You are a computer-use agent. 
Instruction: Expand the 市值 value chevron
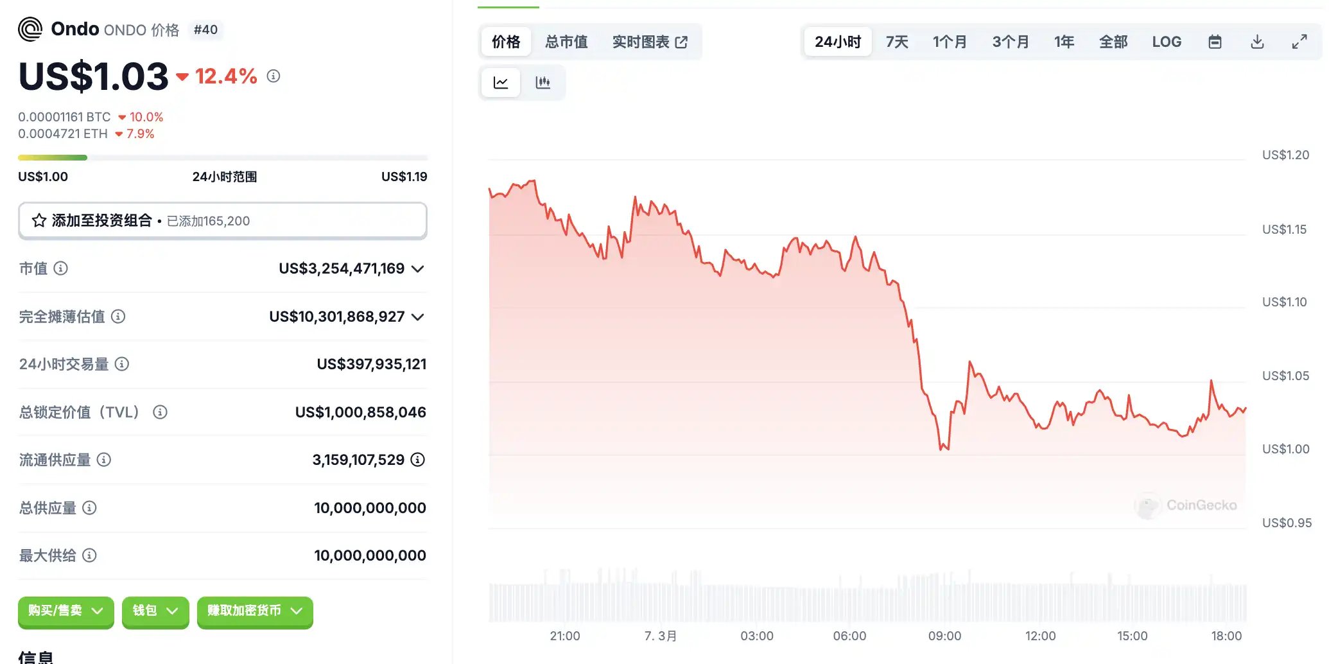pos(418,268)
